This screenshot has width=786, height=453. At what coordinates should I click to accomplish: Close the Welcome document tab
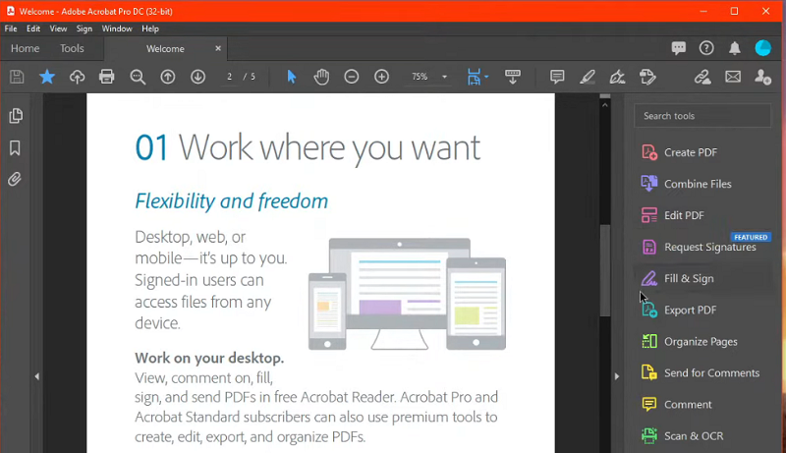coord(218,48)
